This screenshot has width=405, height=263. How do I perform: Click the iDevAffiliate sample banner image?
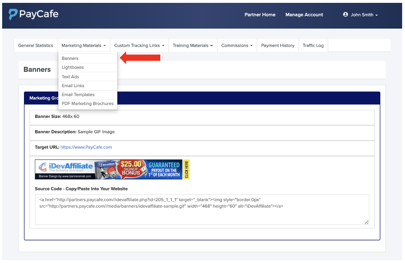pyautogui.click(x=112, y=169)
